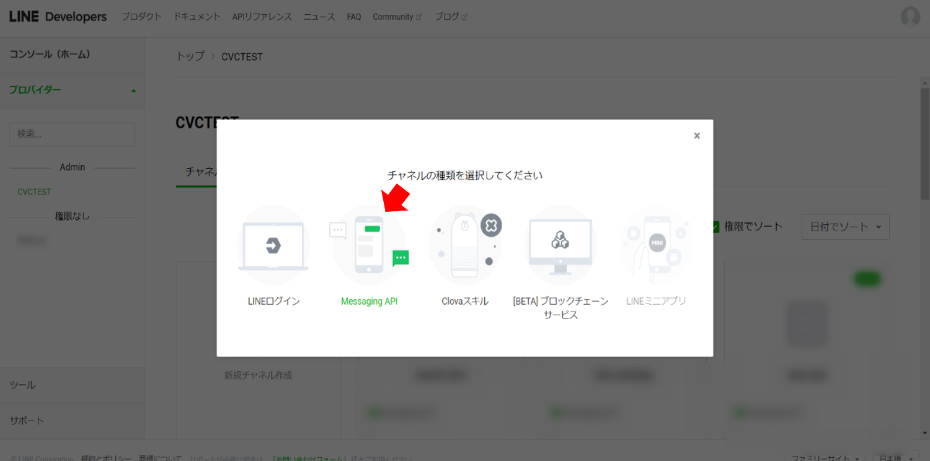Select the CVCTEST provider in sidebar
The height and width of the screenshot is (461, 930).
[x=35, y=192]
